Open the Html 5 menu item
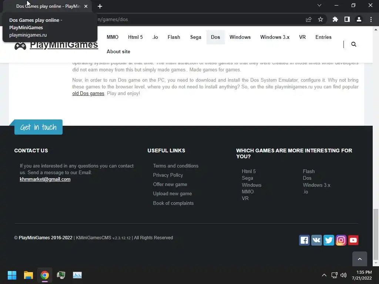 135,37
